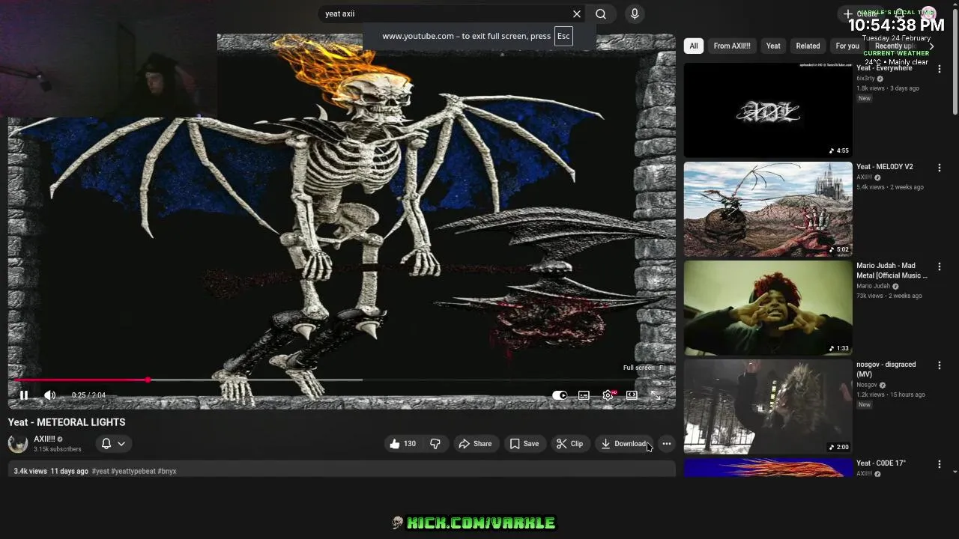Dislike the video with thumbs down
959x539 pixels.
point(435,444)
